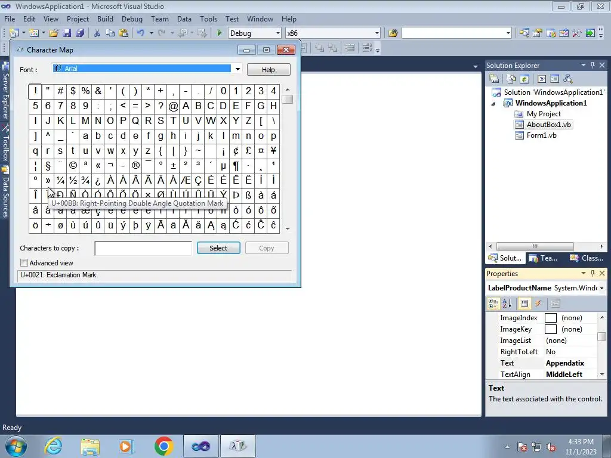Open the Window menu
This screenshot has height=458, width=611.
tap(260, 18)
